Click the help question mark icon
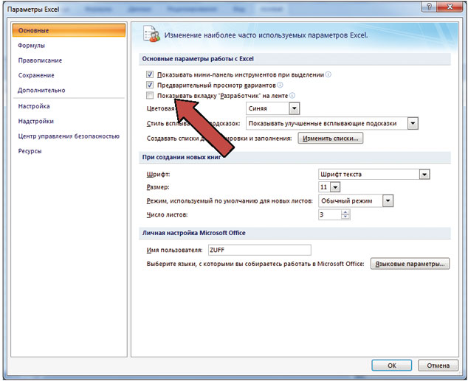 [x=429, y=7]
